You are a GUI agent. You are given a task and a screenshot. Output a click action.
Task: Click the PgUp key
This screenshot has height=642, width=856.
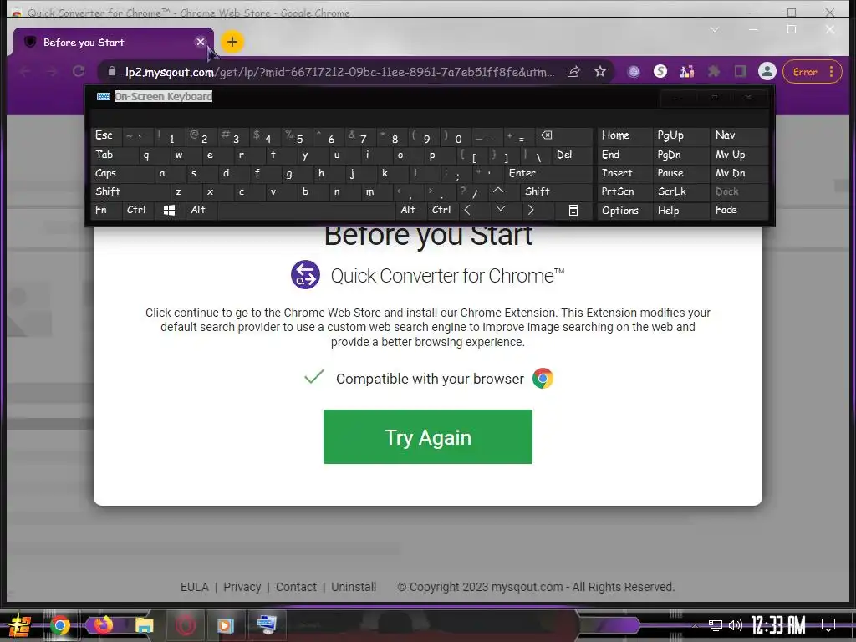pyautogui.click(x=680, y=135)
